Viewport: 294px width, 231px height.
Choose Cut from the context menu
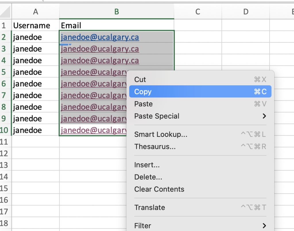(200, 79)
